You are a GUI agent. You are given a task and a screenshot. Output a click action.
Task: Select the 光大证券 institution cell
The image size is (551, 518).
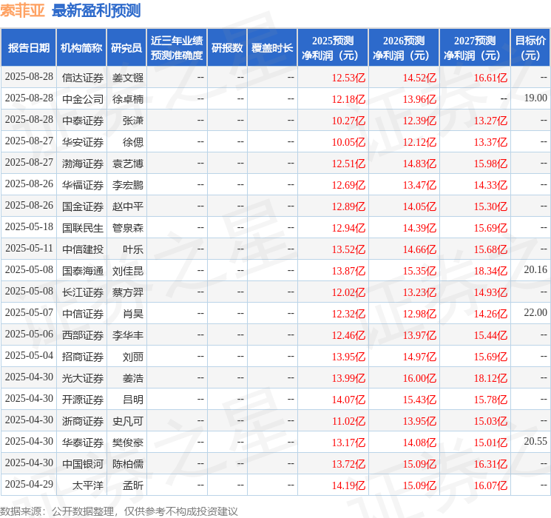coord(83,378)
